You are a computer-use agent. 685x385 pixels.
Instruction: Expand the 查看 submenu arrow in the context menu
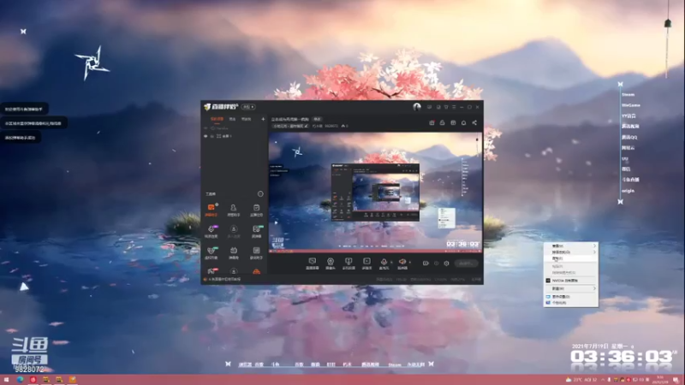click(594, 246)
